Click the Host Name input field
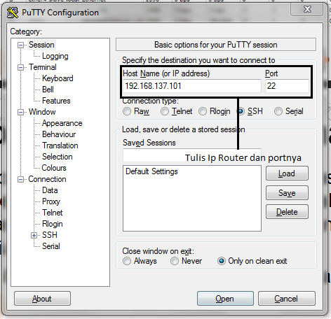Image resolution: width=331 pixels, height=319 pixels. (x=192, y=86)
